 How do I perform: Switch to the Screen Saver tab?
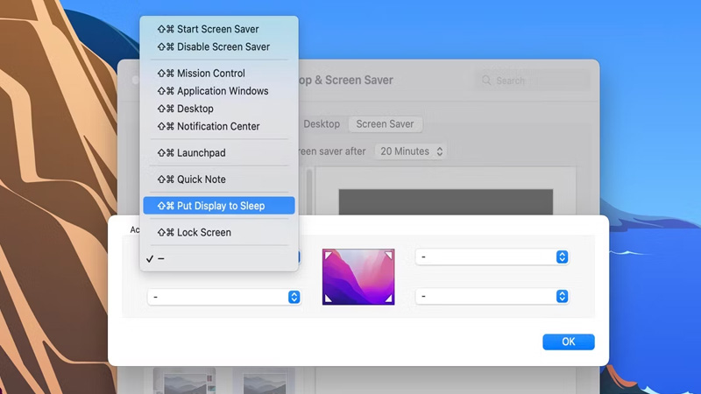coord(385,124)
